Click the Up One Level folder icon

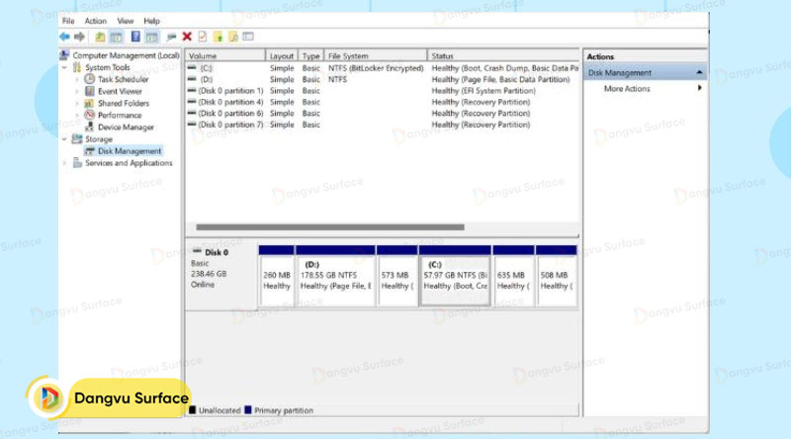[101, 37]
